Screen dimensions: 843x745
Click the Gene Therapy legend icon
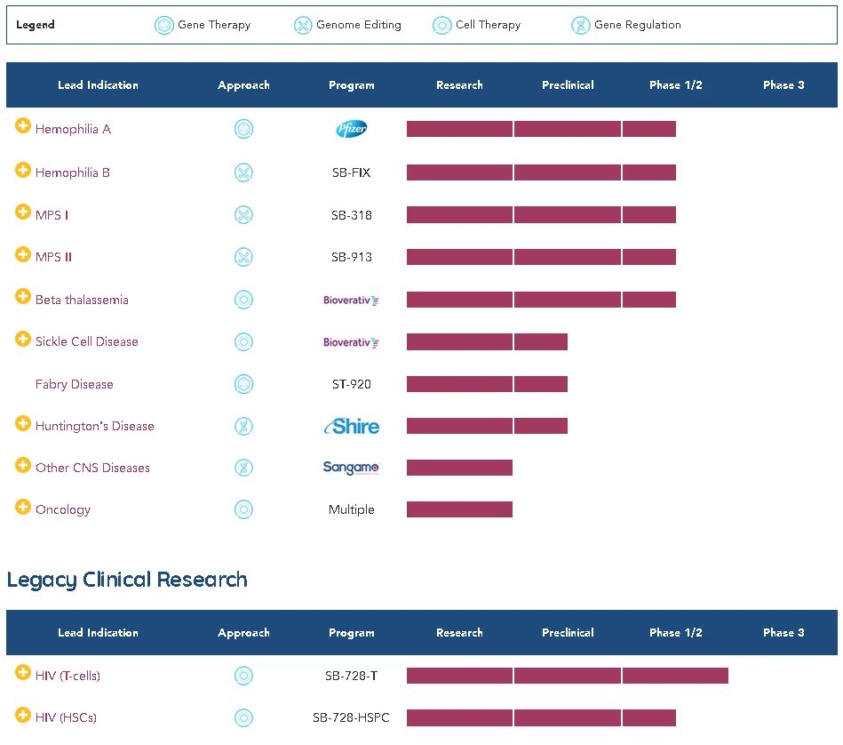164,26
